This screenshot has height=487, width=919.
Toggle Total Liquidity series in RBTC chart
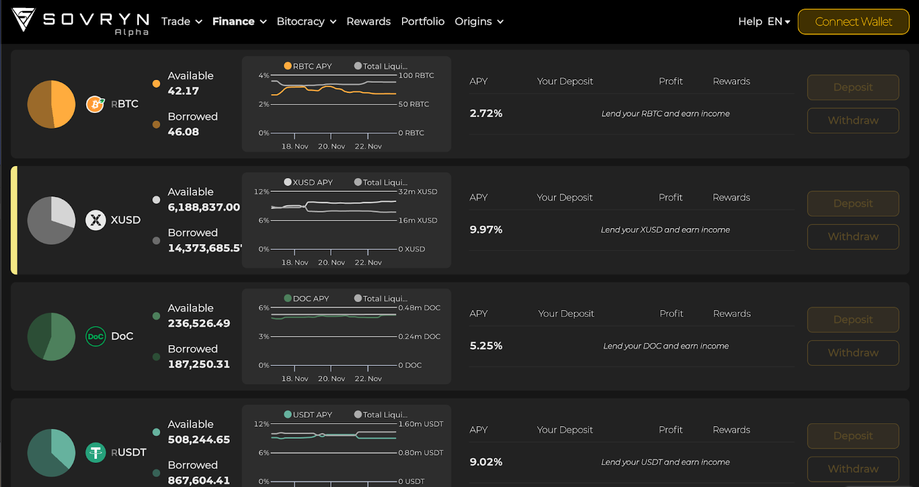tap(381, 66)
